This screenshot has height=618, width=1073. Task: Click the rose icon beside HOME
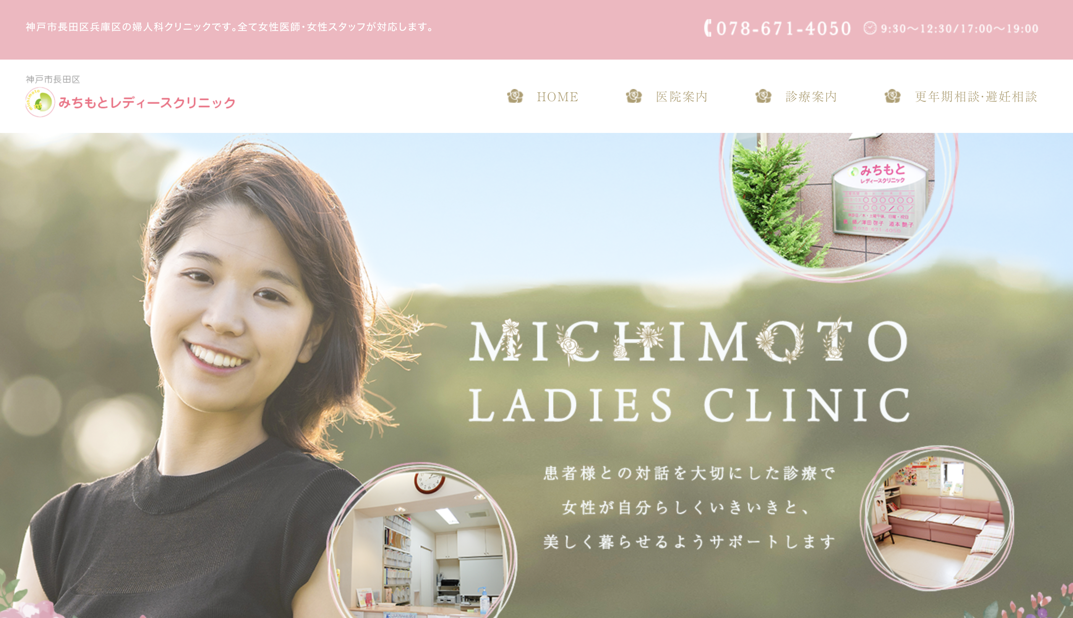click(x=515, y=96)
